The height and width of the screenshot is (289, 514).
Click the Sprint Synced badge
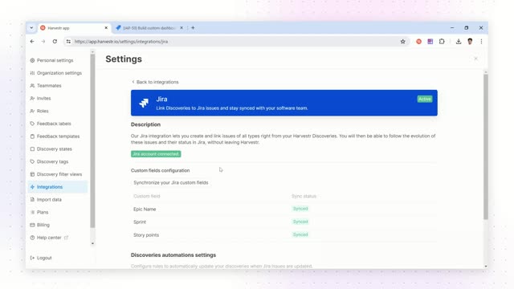(x=300, y=222)
